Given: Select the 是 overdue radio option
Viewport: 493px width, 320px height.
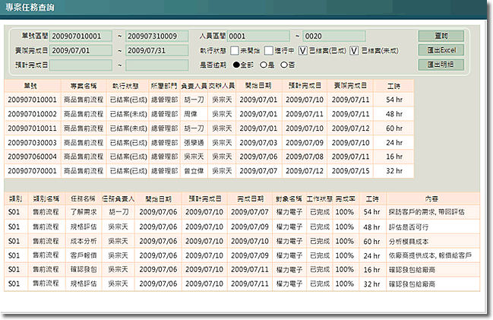Looking at the screenshot, I should [x=263, y=65].
